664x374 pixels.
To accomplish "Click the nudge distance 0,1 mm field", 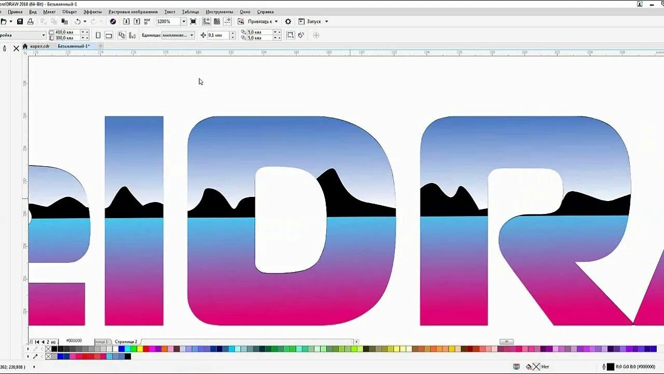I will (218, 35).
